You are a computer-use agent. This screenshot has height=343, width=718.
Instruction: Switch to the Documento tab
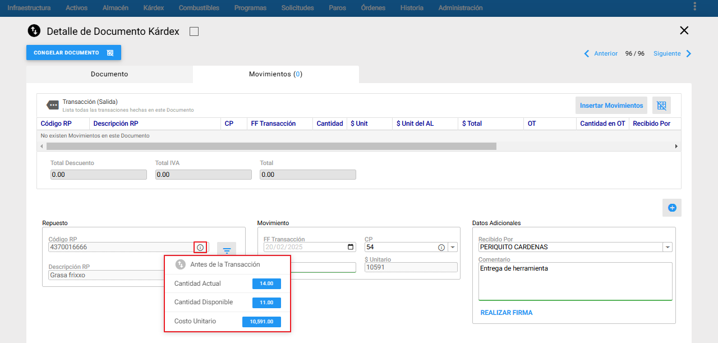tap(109, 74)
